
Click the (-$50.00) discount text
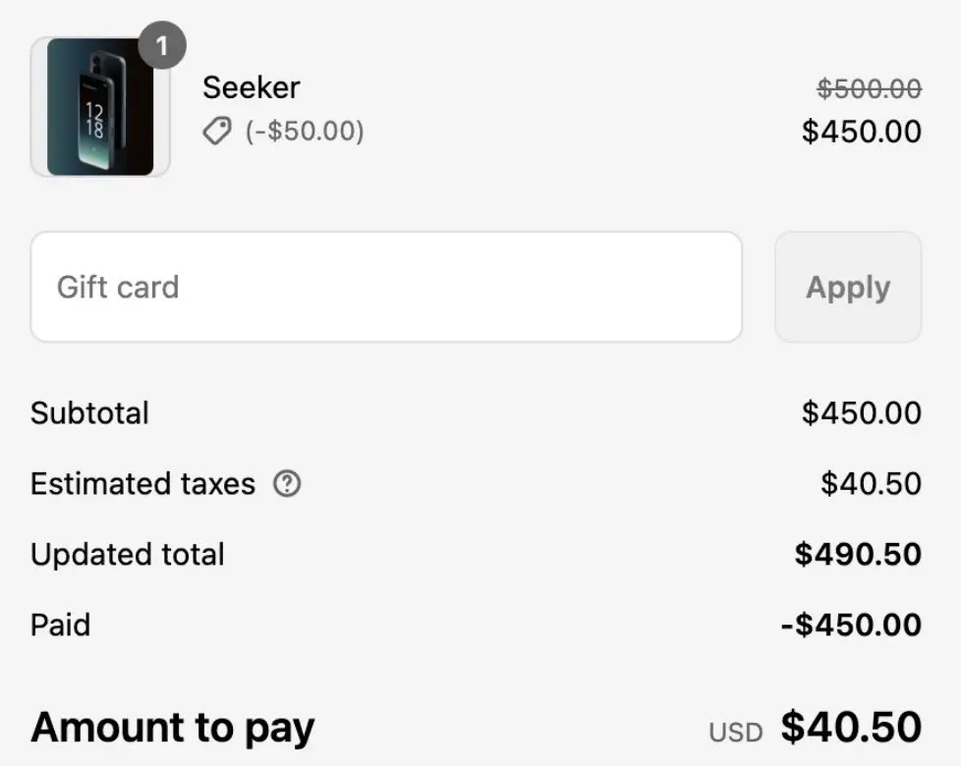305,131
